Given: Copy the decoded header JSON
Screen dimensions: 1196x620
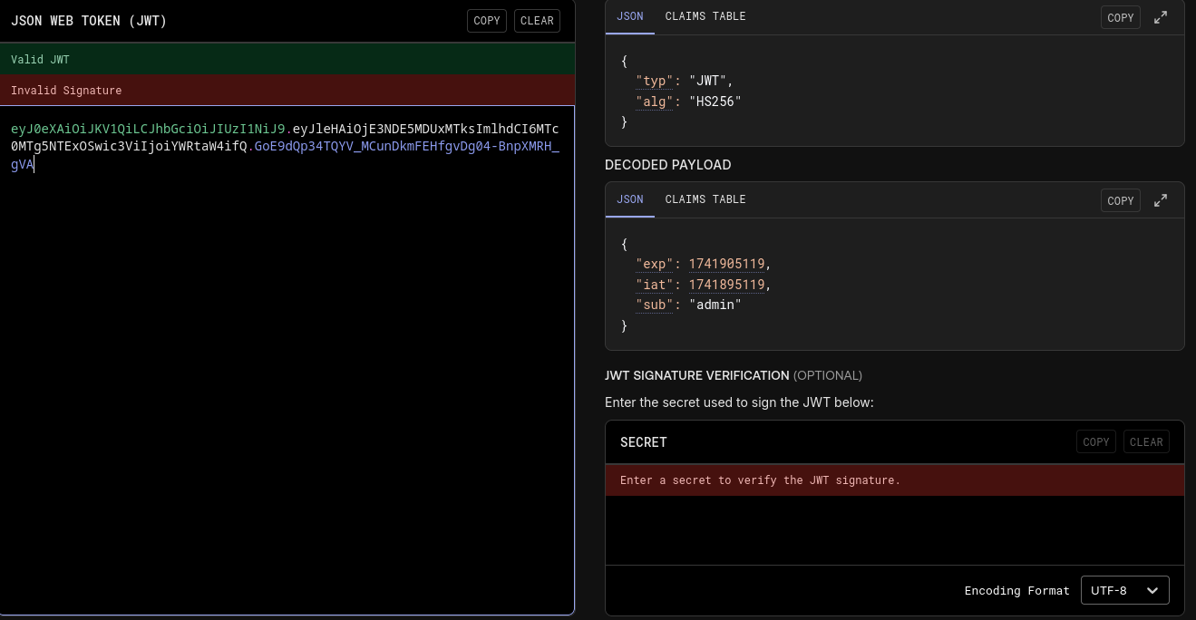Looking at the screenshot, I should pyautogui.click(x=1120, y=17).
